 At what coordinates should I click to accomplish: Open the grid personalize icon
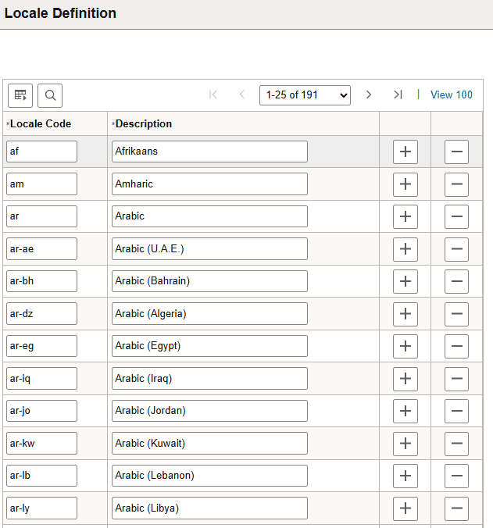(20, 95)
